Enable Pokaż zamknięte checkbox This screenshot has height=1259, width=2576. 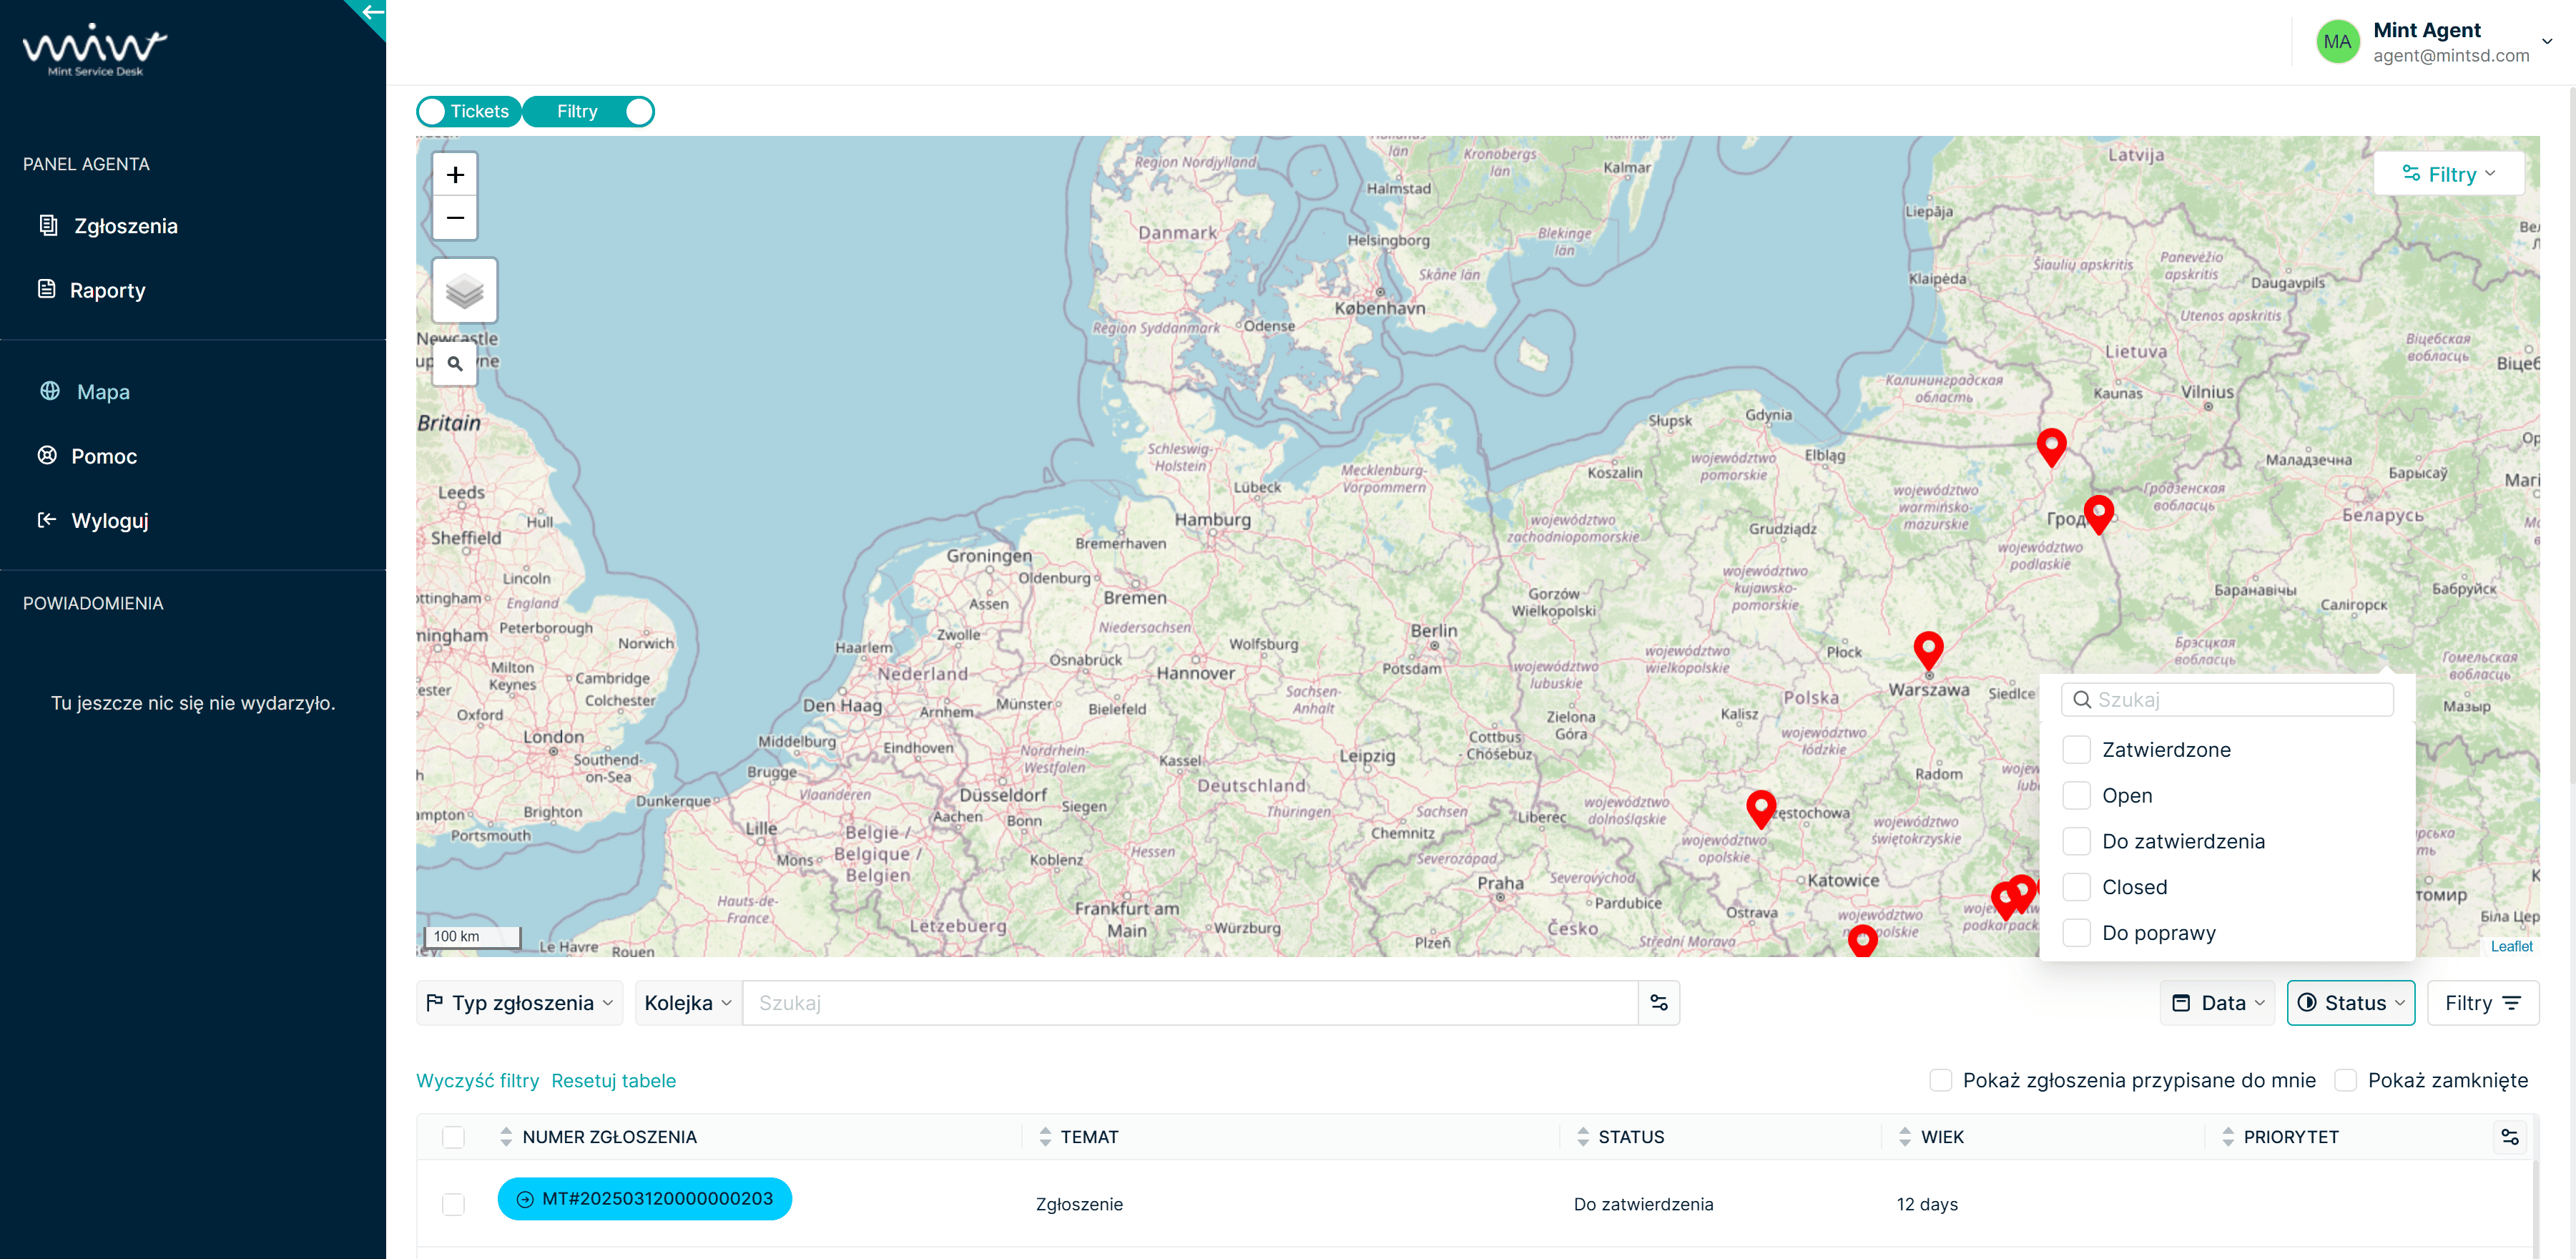(x=2345, y=1080)
